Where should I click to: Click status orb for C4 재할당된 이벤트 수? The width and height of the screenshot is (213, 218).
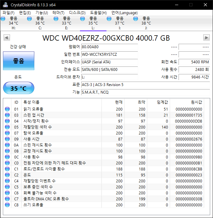pos(7,181)
